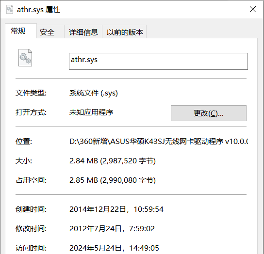264x254 pixels.
Task: Select the accessed time 2024年5月24日
Action: pyautogui.click(x=114, y=248)
